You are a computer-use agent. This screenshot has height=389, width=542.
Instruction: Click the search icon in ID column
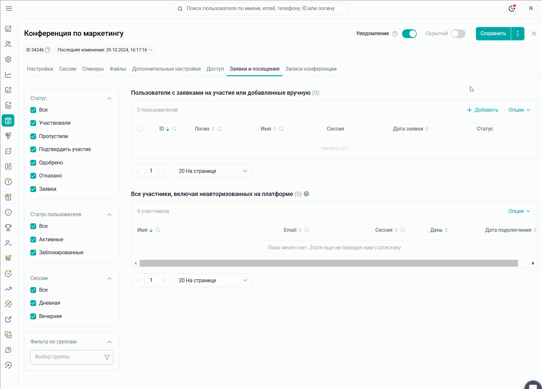pos(174,129)
